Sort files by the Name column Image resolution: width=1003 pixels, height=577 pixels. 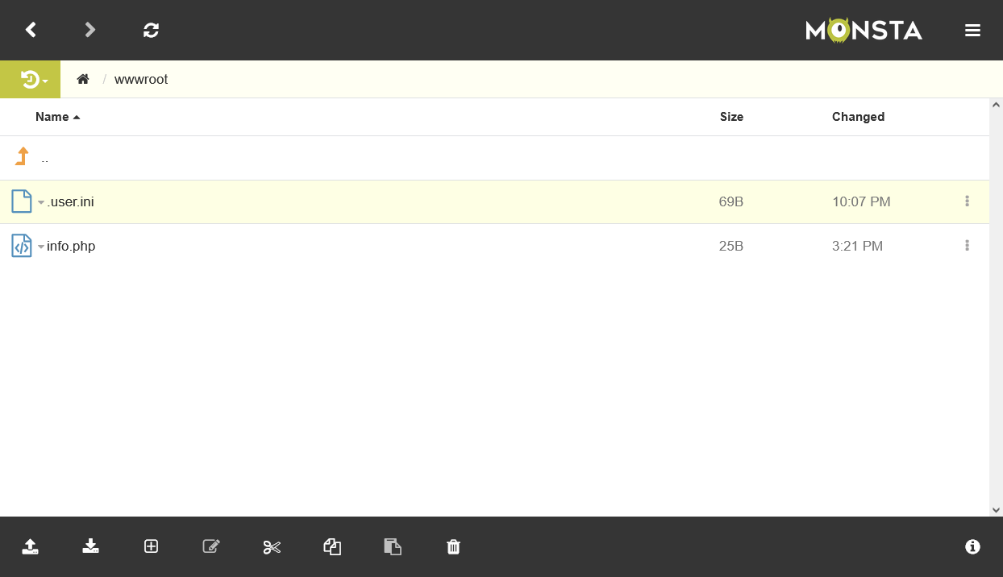tap(52, 117)
